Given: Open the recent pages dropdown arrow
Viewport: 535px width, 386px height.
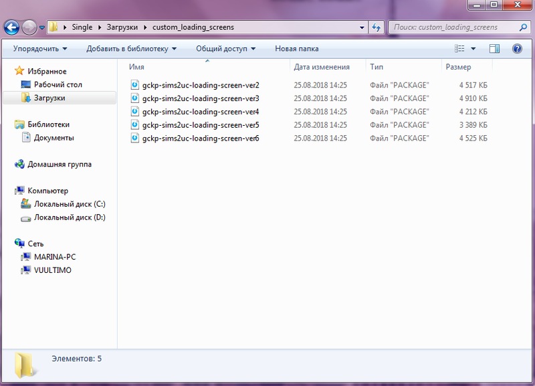Looking at the screenshot, I should (x=42, y=28).
